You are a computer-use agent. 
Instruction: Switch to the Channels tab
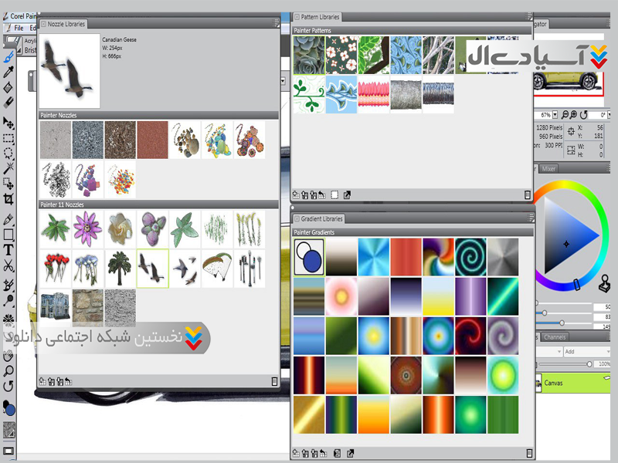pyautogui.click(x=554, y=337)
